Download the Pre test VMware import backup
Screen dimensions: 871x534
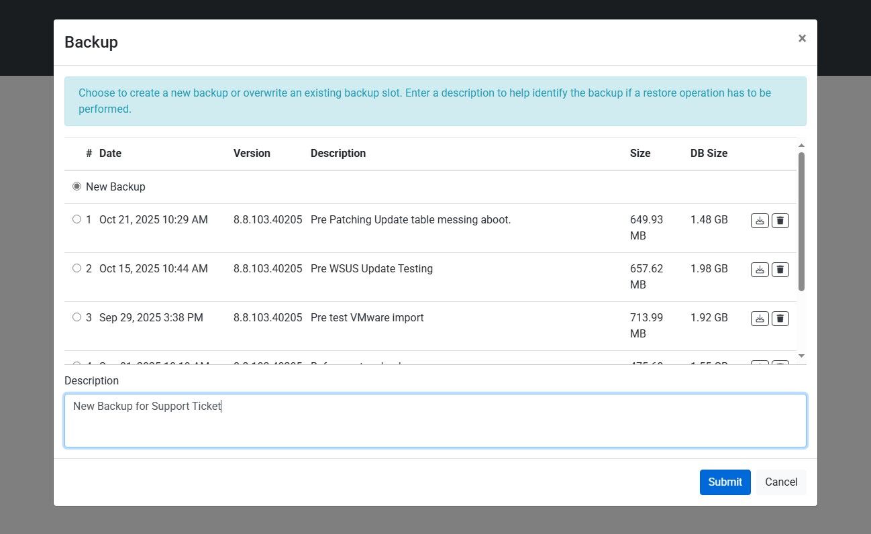coord(760,319)
